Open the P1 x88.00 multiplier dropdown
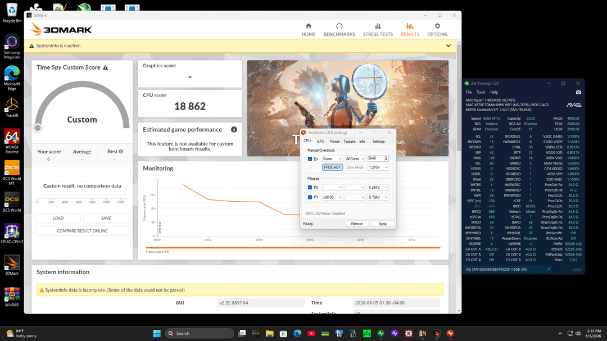Screen dimensions: 607x341 332,197
